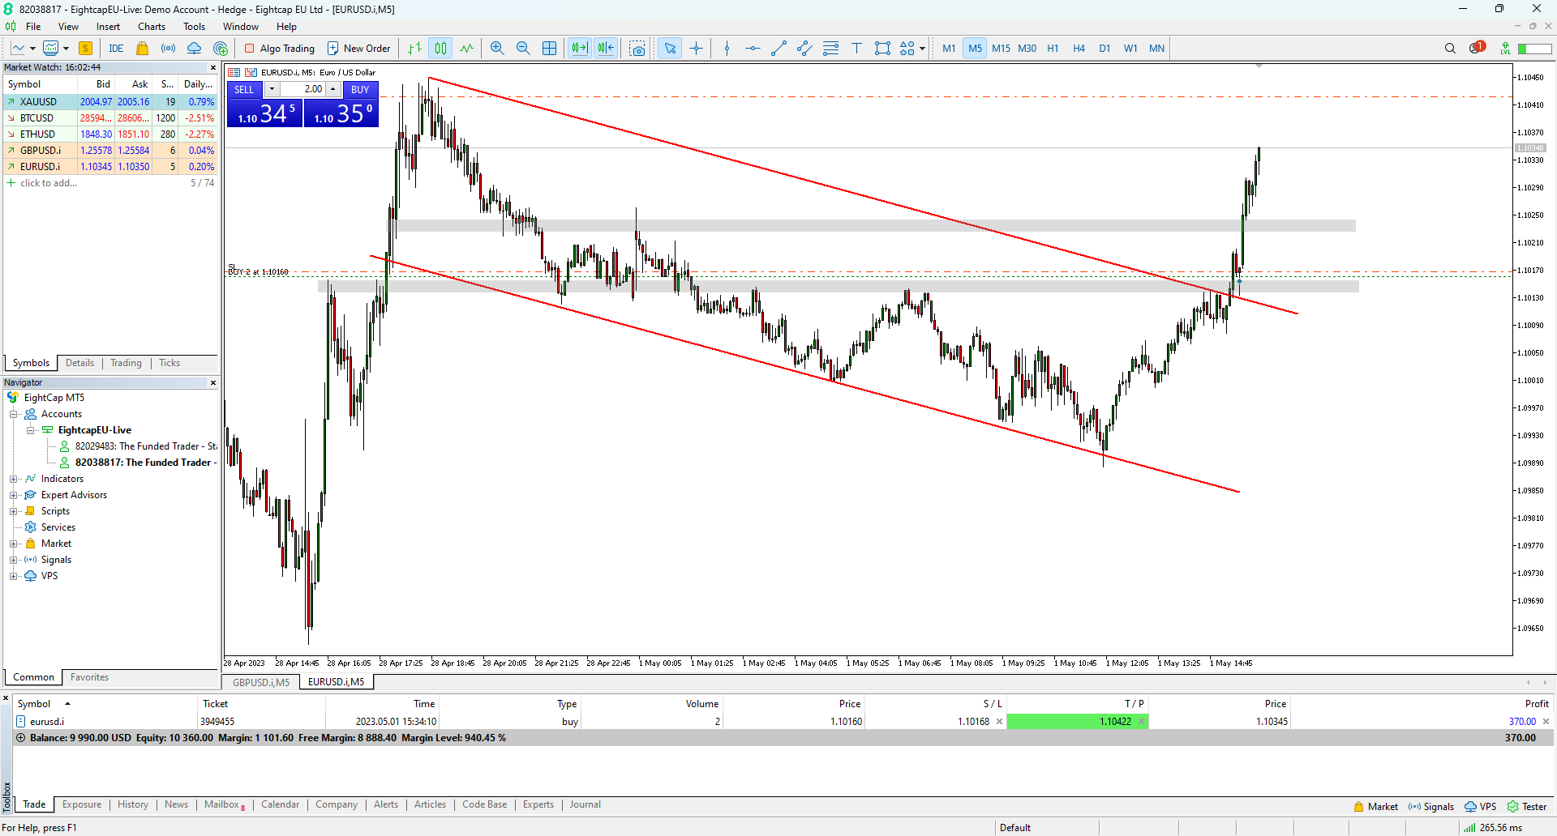Switch timeframe to H1
This screenshot has height=836, width=1557.
(1053, 49)
